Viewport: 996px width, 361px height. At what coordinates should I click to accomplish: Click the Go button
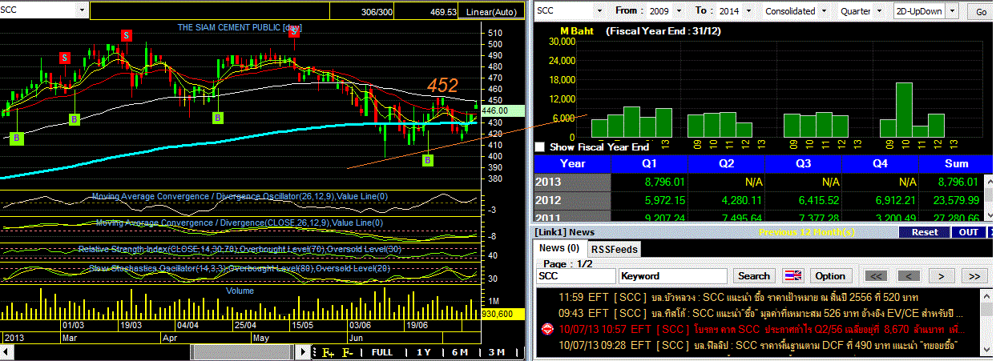pyautogui.click(x=981, y=11)
